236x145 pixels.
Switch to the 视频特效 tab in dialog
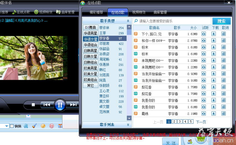(x=139, y=12)
